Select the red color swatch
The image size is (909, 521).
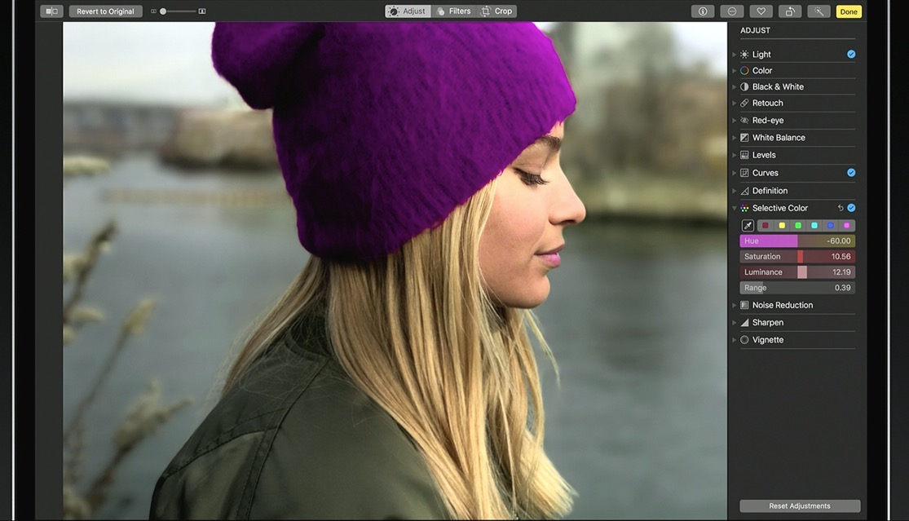(x=766, y=225)
